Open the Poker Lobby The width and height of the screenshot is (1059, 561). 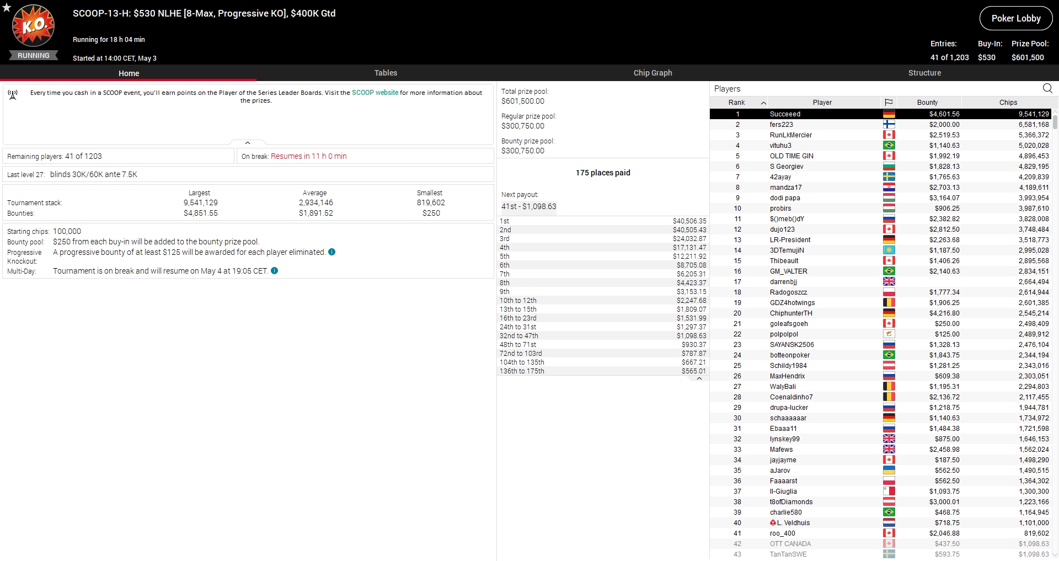click(1016, 18)
